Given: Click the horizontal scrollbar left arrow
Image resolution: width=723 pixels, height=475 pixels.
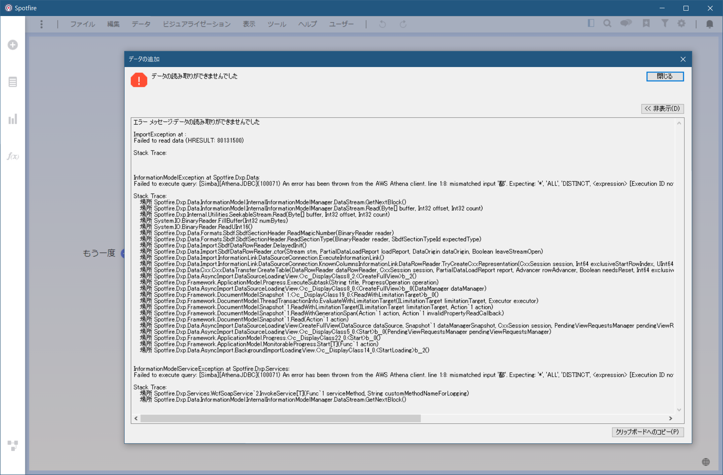Looking at the screenshot, I should coord(136,418).
